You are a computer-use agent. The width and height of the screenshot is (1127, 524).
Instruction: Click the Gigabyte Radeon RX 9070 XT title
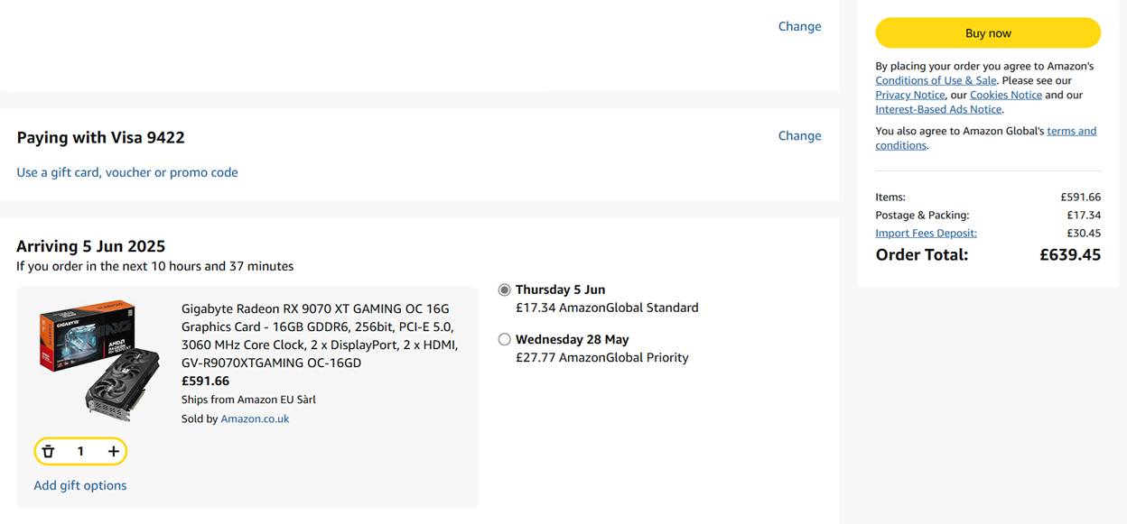tap(320, 336)
